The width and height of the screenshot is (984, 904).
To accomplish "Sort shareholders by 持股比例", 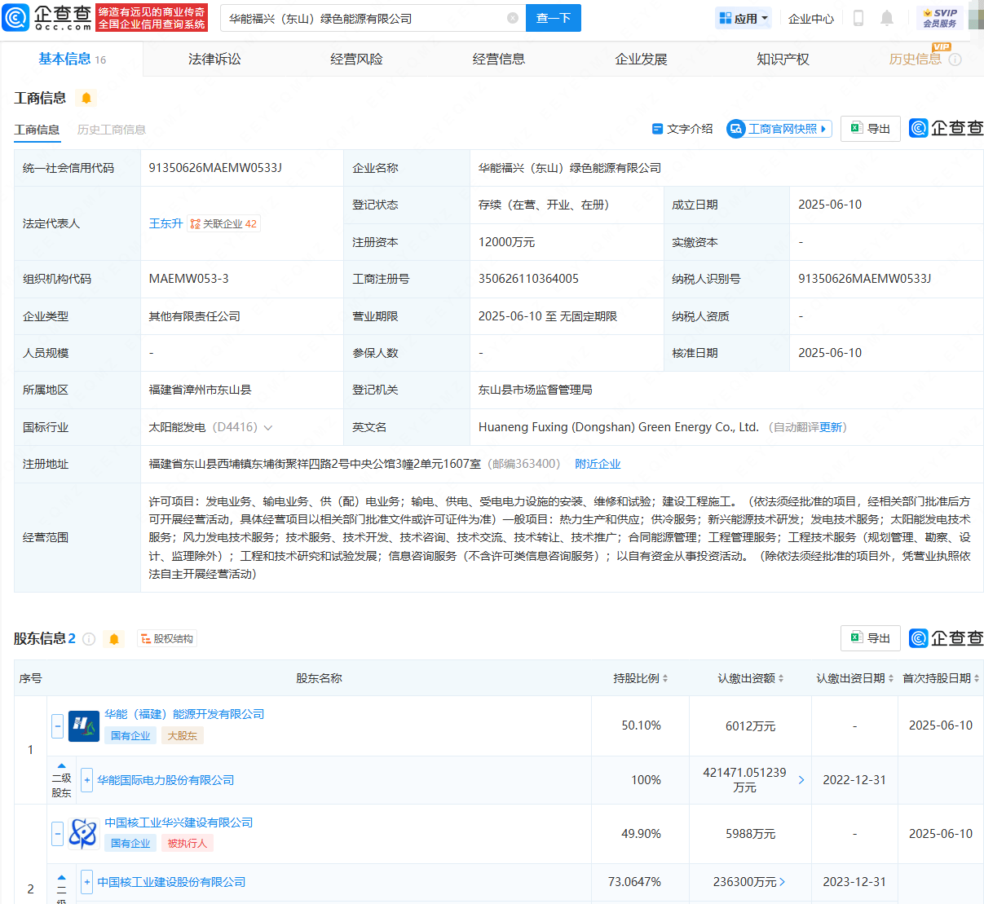I will pos(641,678).
